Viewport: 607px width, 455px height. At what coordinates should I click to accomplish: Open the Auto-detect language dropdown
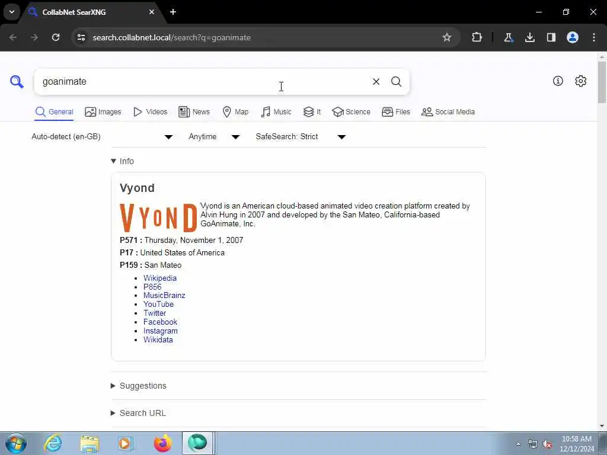coord(102,137)
